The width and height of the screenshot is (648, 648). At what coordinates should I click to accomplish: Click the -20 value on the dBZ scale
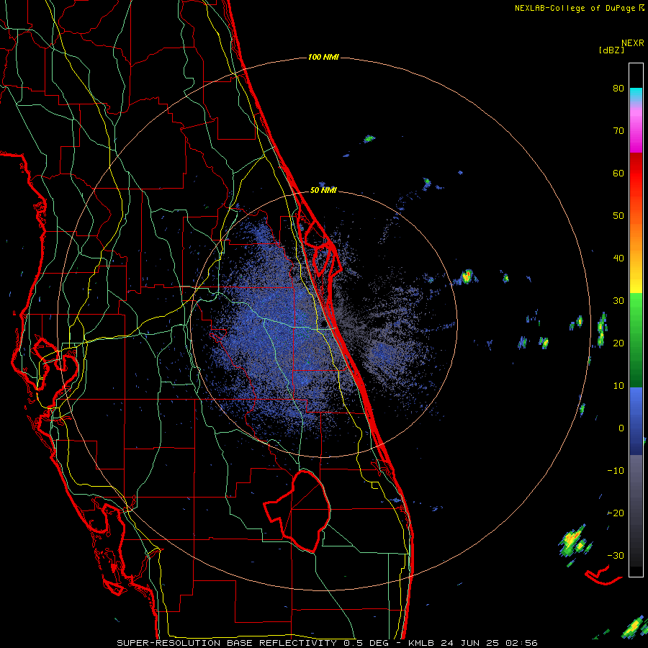616,513
